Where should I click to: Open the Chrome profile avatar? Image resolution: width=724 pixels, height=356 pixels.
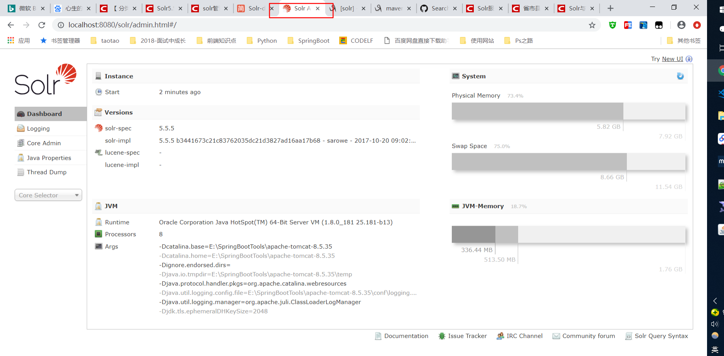[681, 25]
